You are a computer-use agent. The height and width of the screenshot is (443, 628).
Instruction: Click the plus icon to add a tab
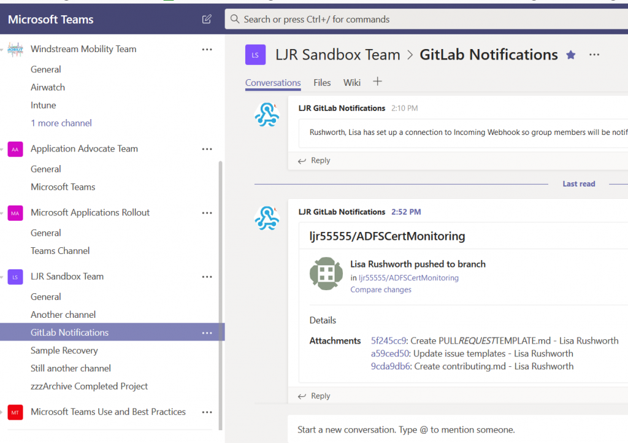[378, 80]
